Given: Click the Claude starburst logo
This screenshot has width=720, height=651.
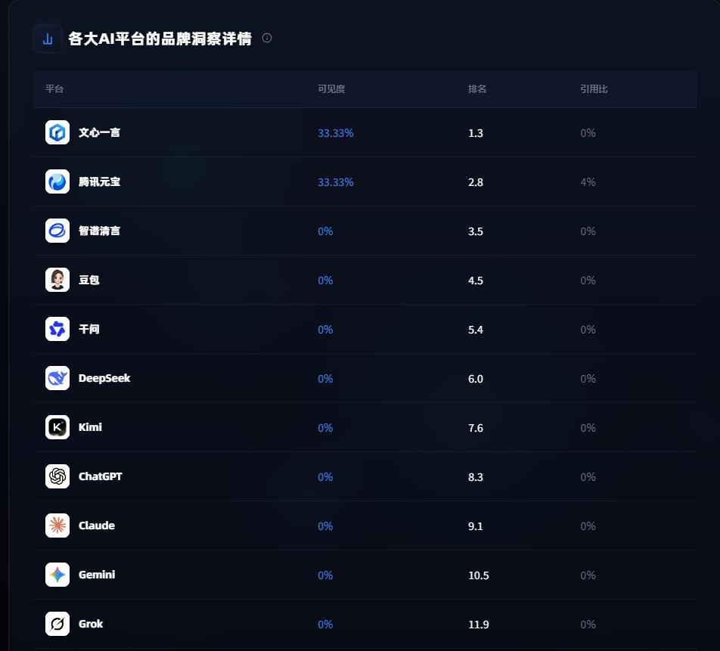Looking at the screenshot, I should (x=57, y=525).
